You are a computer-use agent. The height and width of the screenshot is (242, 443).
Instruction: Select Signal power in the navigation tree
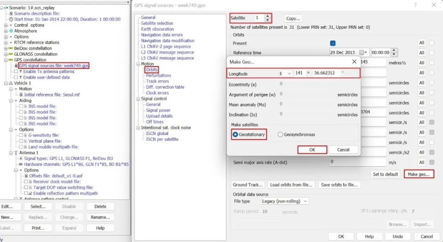[158, 110]
